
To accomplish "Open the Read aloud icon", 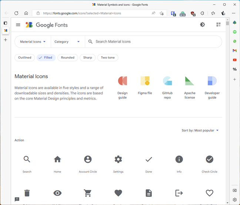I will [154, 13].
